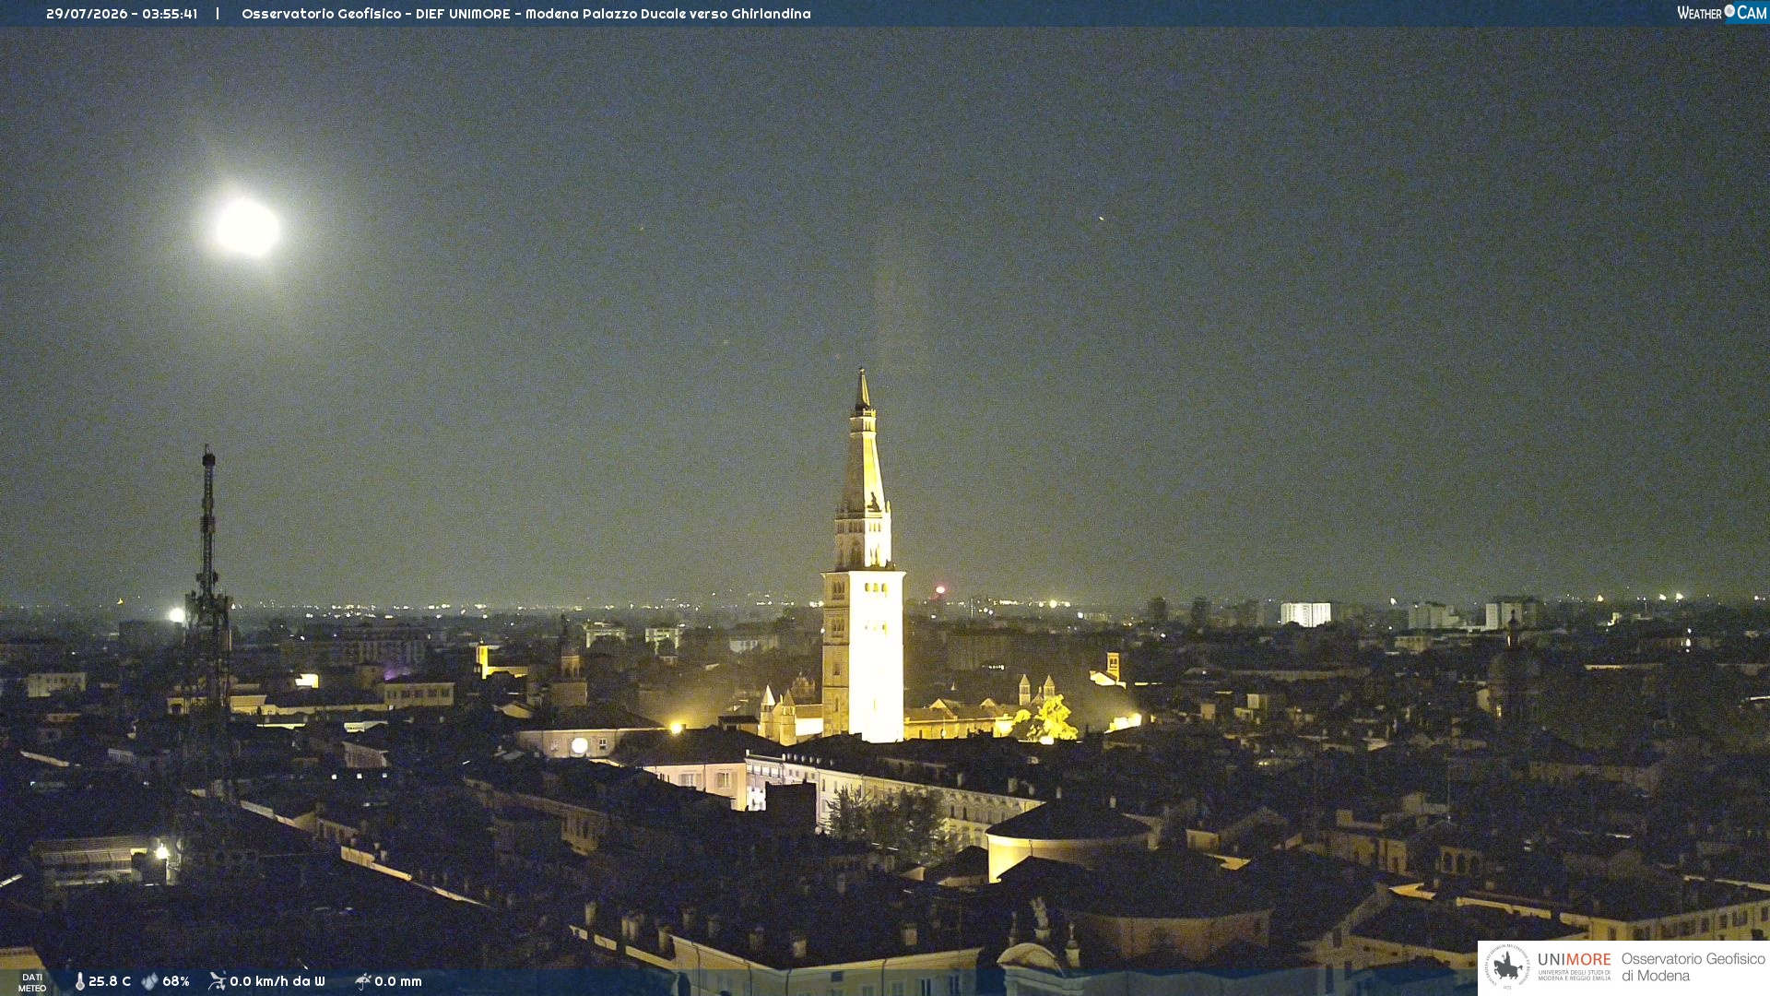Click the humidity value 68%
1770x996 pixels.
[x=176, y=981]
